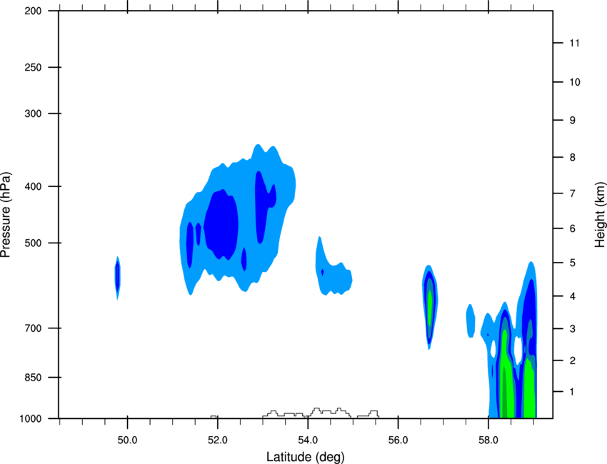Image resolution: width=607 pixels, height=464 pixels.
Task: Click the 500 pressure tick label
Action: 34,243
